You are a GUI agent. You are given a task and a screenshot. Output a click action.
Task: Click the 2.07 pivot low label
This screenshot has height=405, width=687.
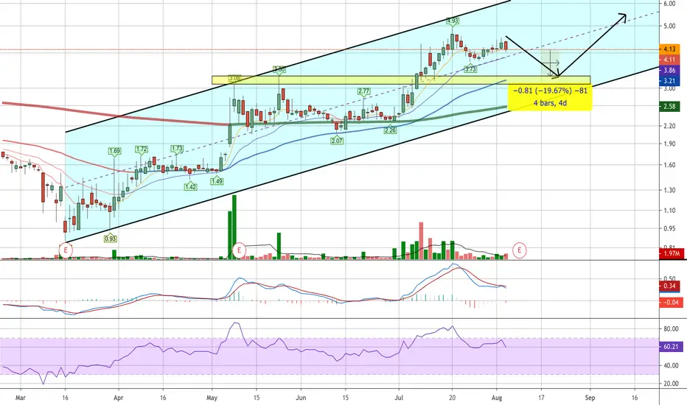tap(337, 141)
